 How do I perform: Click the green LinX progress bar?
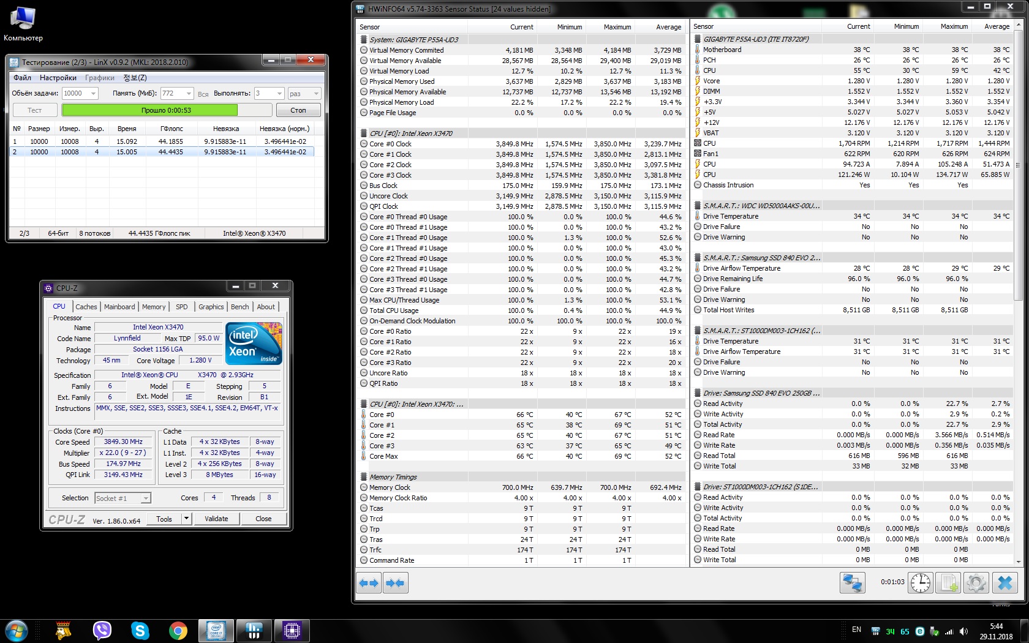[149, 110]
